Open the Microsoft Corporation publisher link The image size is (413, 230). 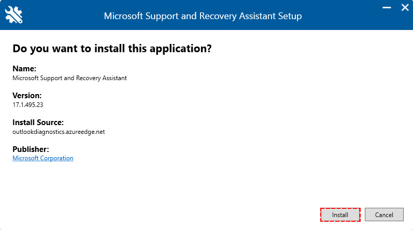click(x=42, y=158)
